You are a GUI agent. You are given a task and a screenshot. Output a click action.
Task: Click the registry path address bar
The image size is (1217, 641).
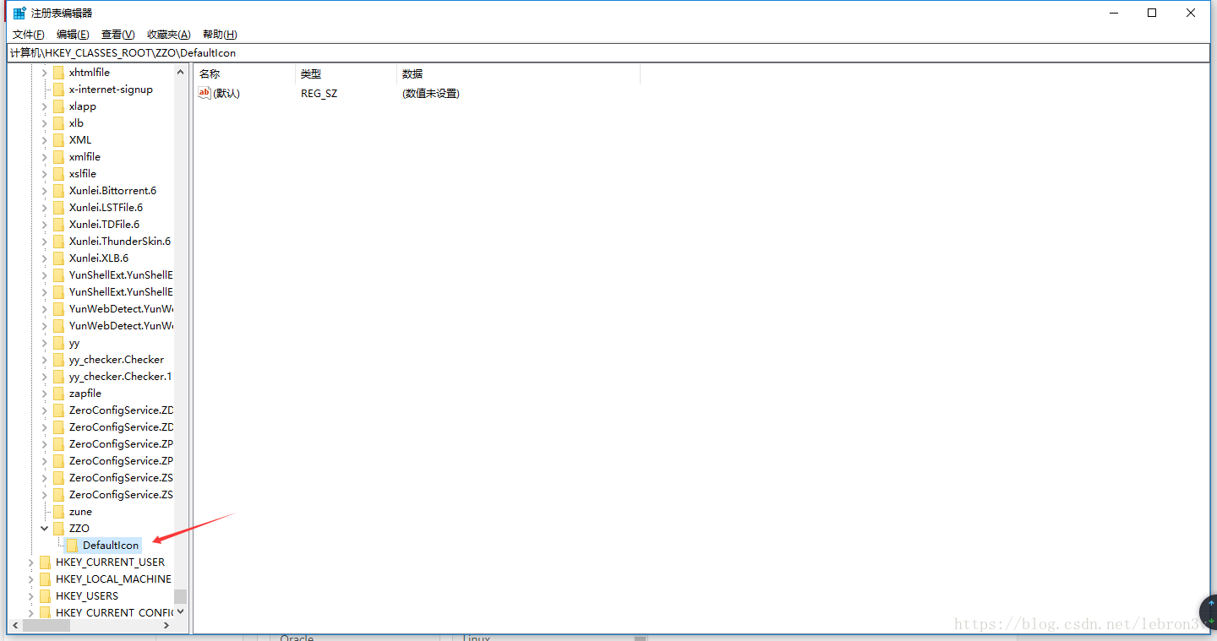[338, 52]
